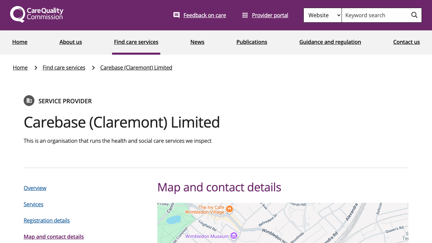The image size is (432, 243).
Task: Switch to the Publications section
Action: [x=251, y=42]
